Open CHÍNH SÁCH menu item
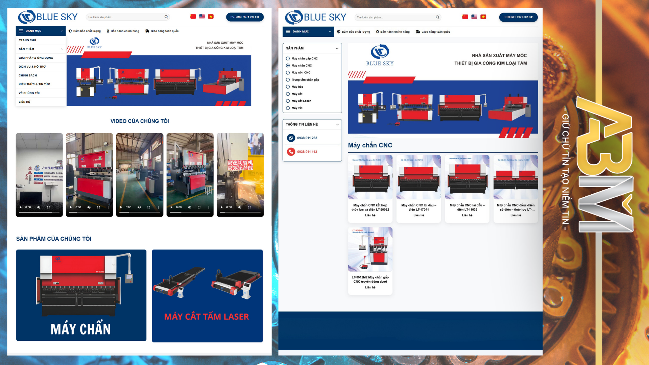This screenshot has width=649, height=365. 41,75
